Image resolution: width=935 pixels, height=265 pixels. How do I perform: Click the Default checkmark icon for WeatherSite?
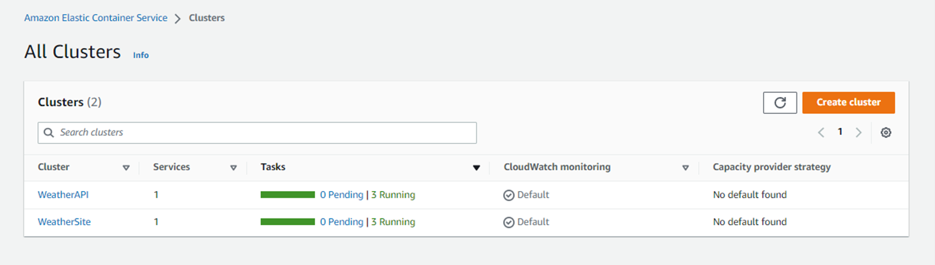[x=509, y=222]
